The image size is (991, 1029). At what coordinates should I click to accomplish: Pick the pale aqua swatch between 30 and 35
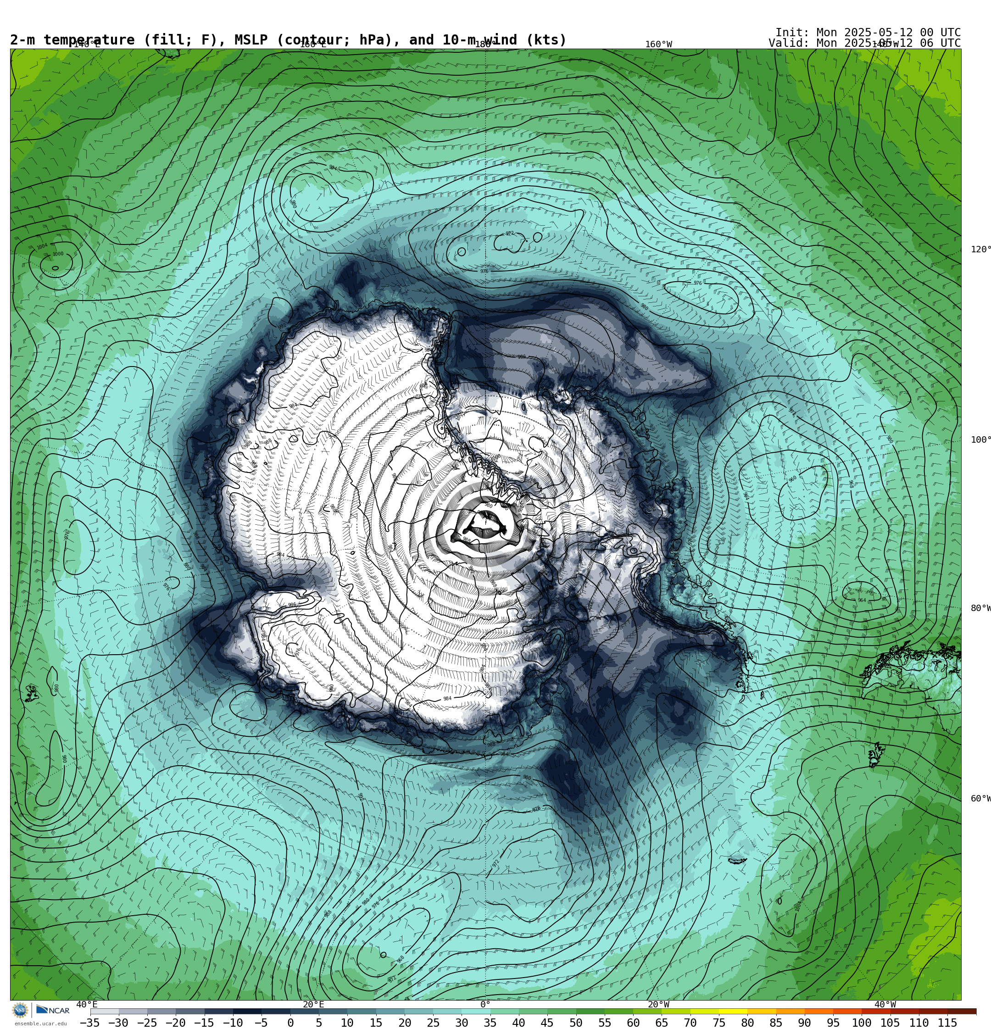476,1011
